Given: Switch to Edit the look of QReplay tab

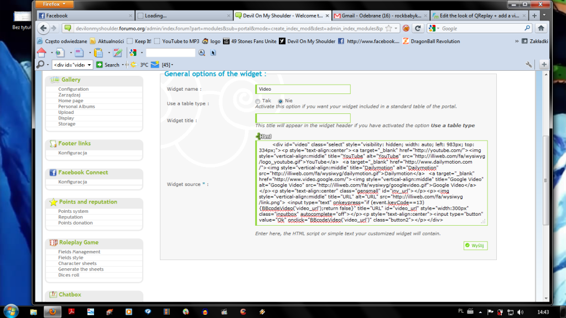Looking at the screenshot, I should 479,15.
